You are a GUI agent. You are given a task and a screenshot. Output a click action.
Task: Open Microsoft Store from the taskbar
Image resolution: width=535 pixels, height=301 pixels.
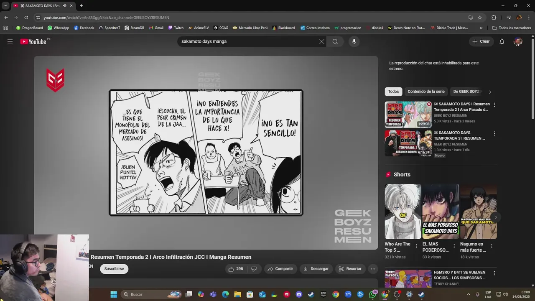click(250, 294)
